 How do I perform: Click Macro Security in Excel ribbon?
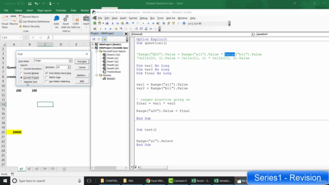(29, 26)
